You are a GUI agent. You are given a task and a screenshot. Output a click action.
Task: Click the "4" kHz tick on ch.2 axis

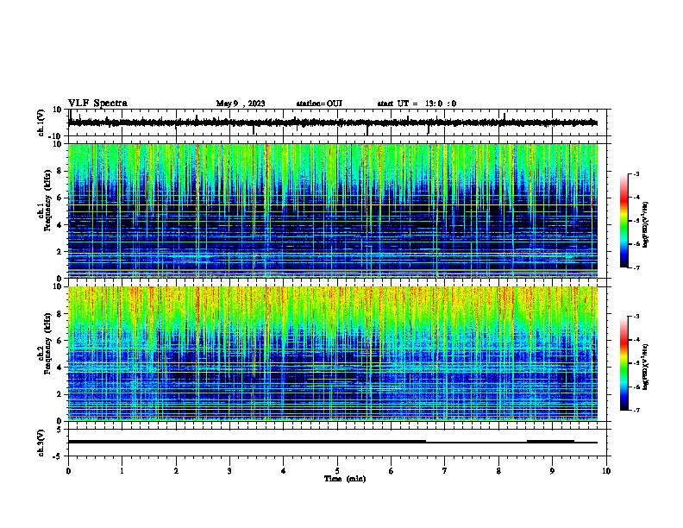coord(60,368)
